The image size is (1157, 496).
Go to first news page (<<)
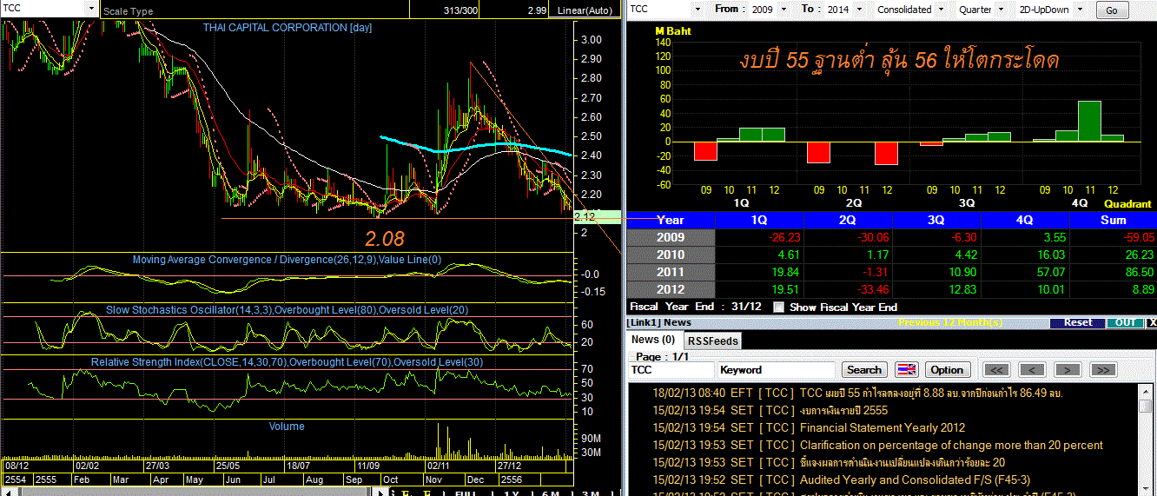(997, 369)
